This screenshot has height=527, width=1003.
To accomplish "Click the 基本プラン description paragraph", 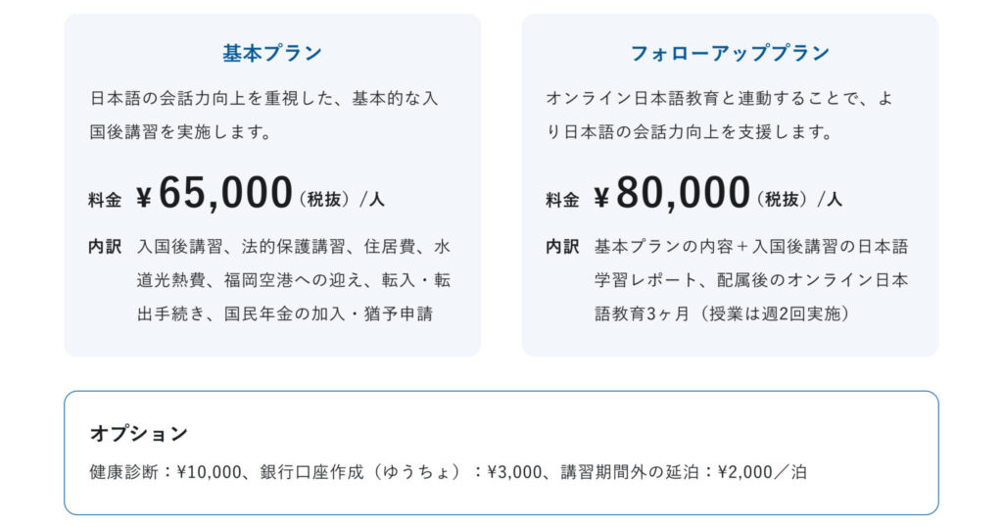I will (263, 116).
